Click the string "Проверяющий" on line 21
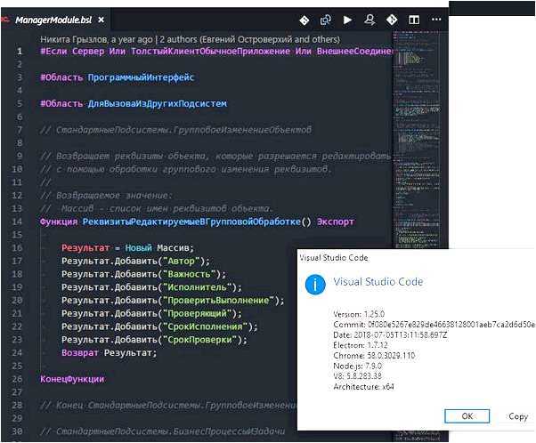 [198, 313]
